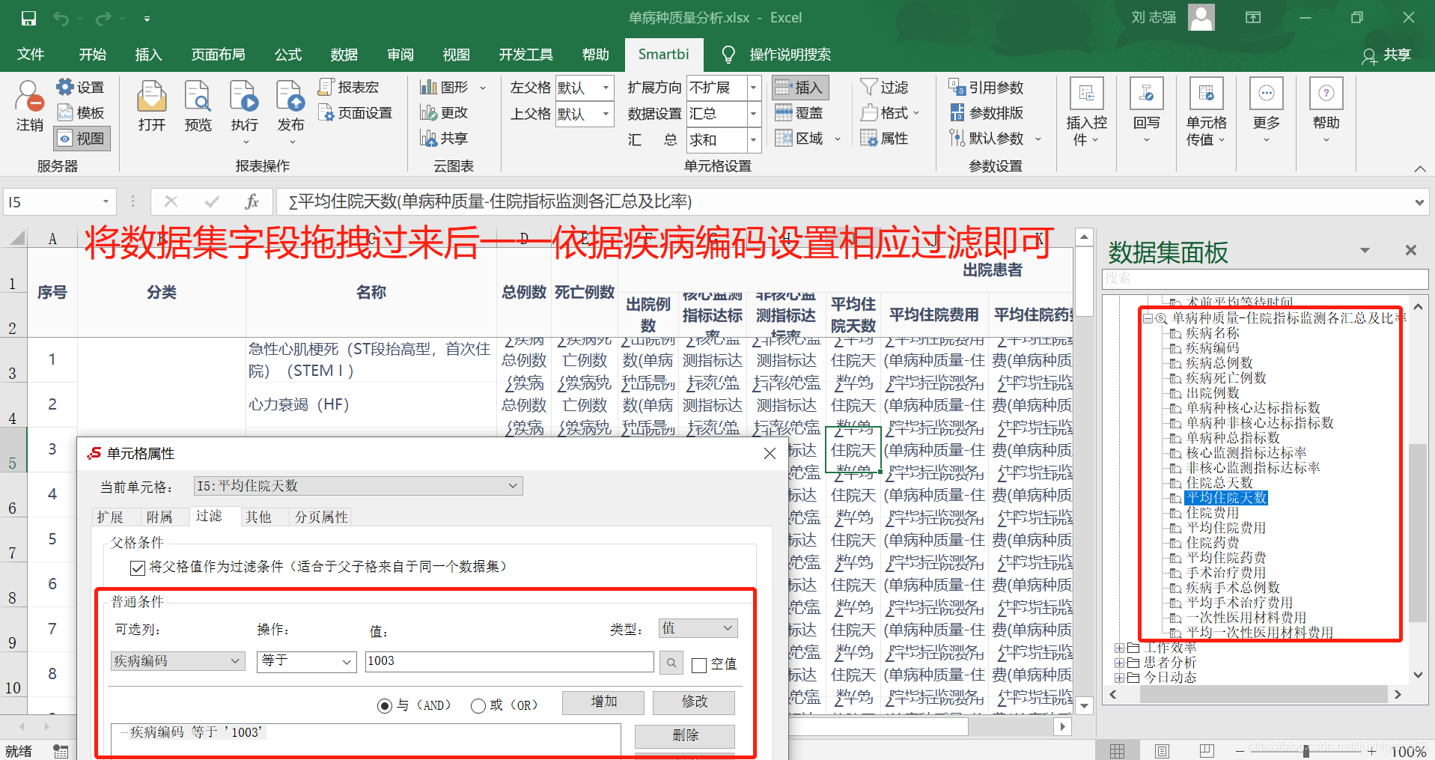The width and height of the screenshot is (1435, 760).
Task: Click the 格式 format icon
Action: click(884, 113)
